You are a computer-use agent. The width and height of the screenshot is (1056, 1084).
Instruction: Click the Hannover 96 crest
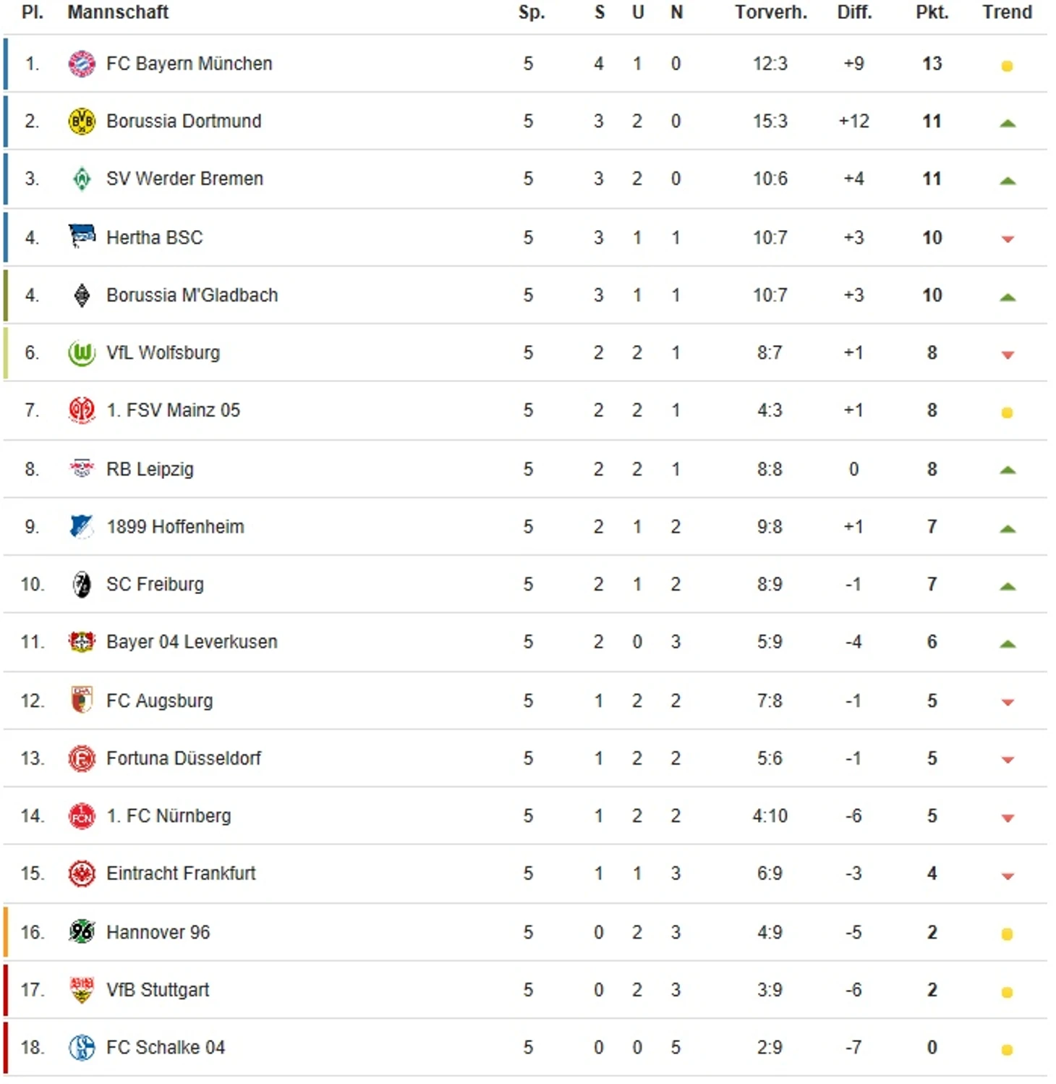82,931
